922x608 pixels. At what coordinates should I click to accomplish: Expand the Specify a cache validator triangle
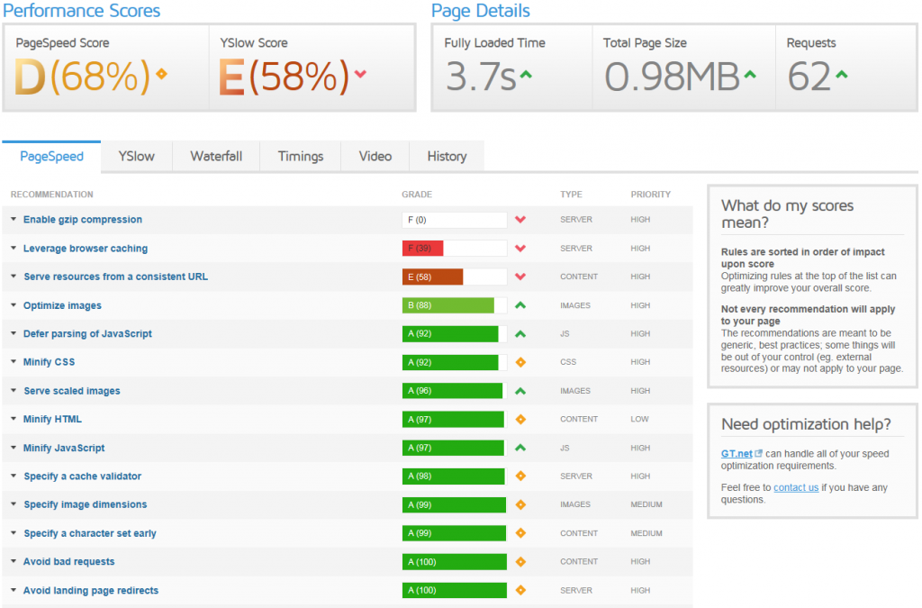click(14, 476)
